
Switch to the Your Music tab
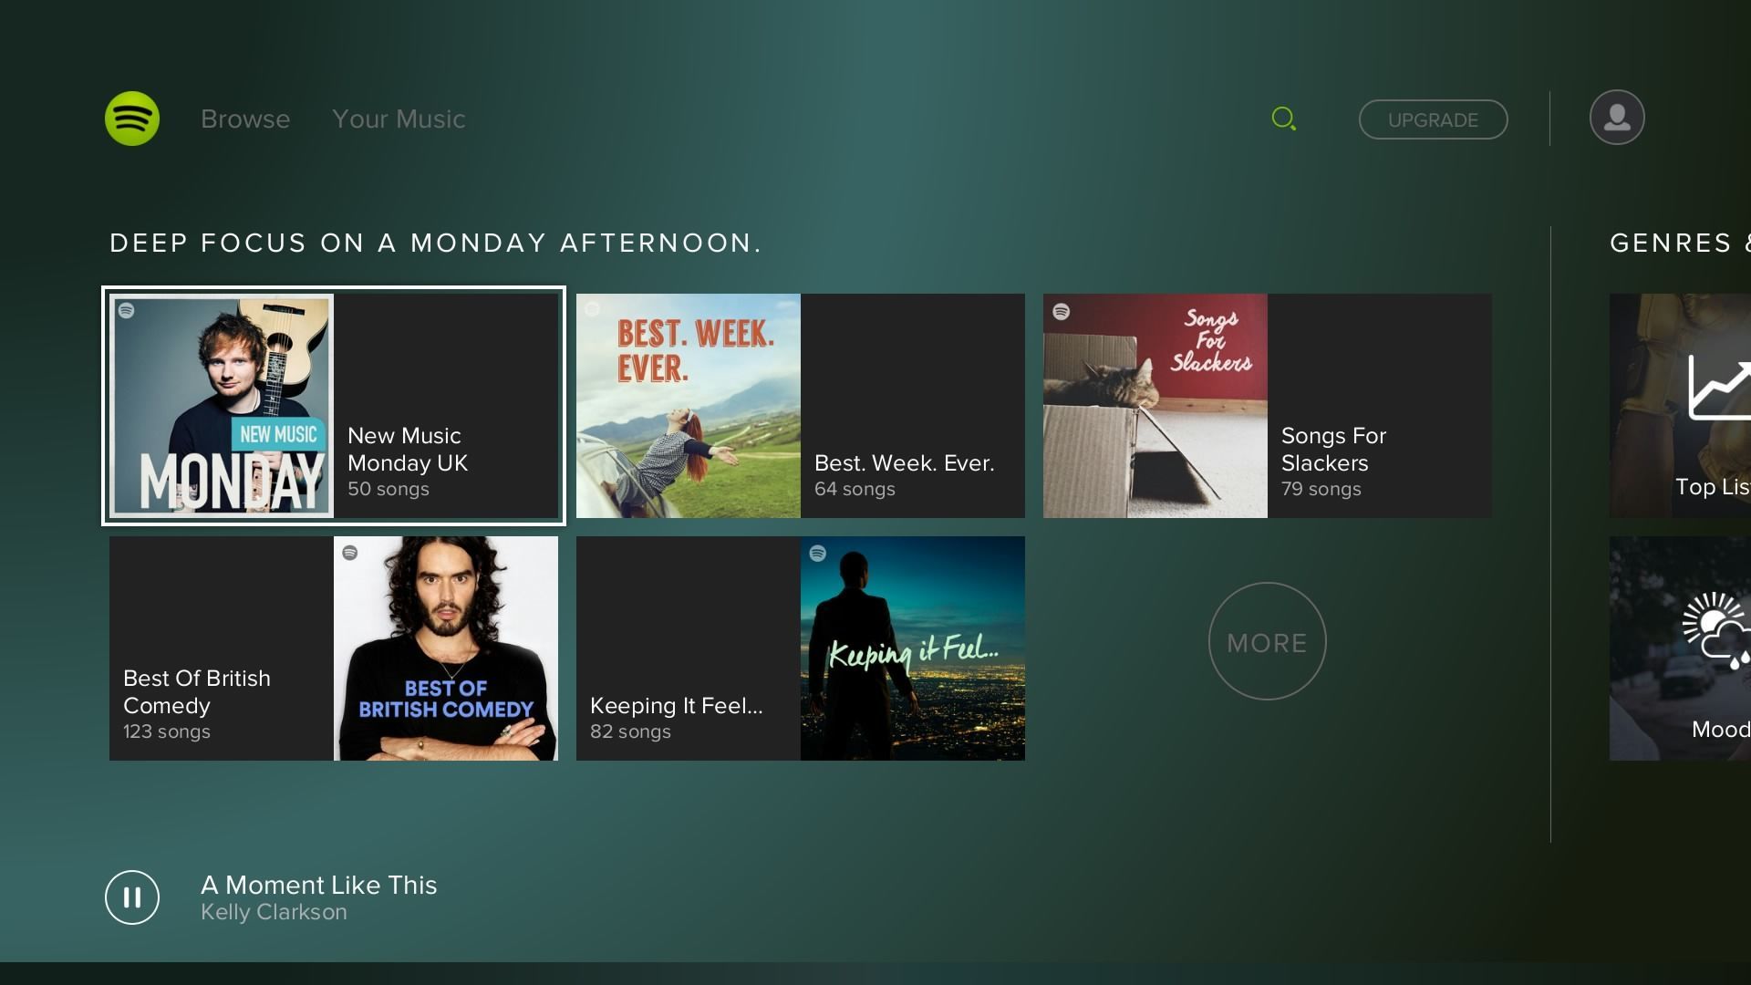(x=399, y=119)
